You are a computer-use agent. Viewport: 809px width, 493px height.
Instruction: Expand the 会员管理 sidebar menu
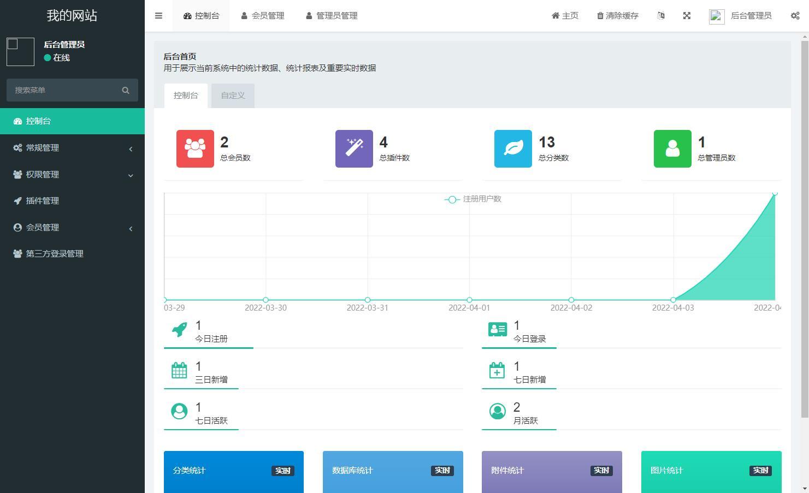(x=72, y=228)
